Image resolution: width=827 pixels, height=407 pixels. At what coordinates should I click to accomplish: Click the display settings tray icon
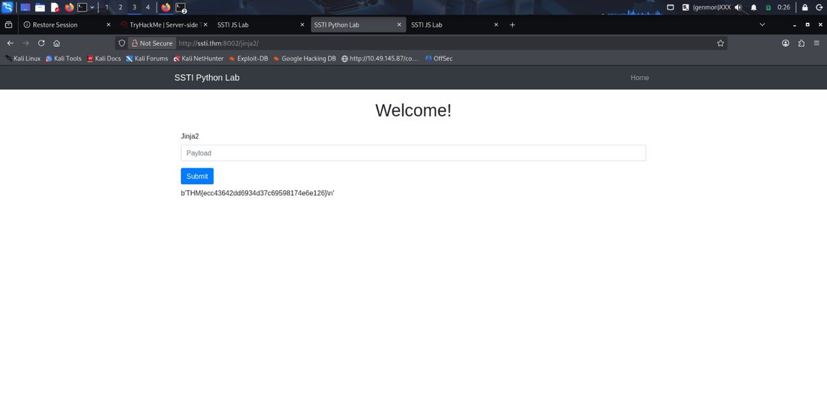pos(670,8)
